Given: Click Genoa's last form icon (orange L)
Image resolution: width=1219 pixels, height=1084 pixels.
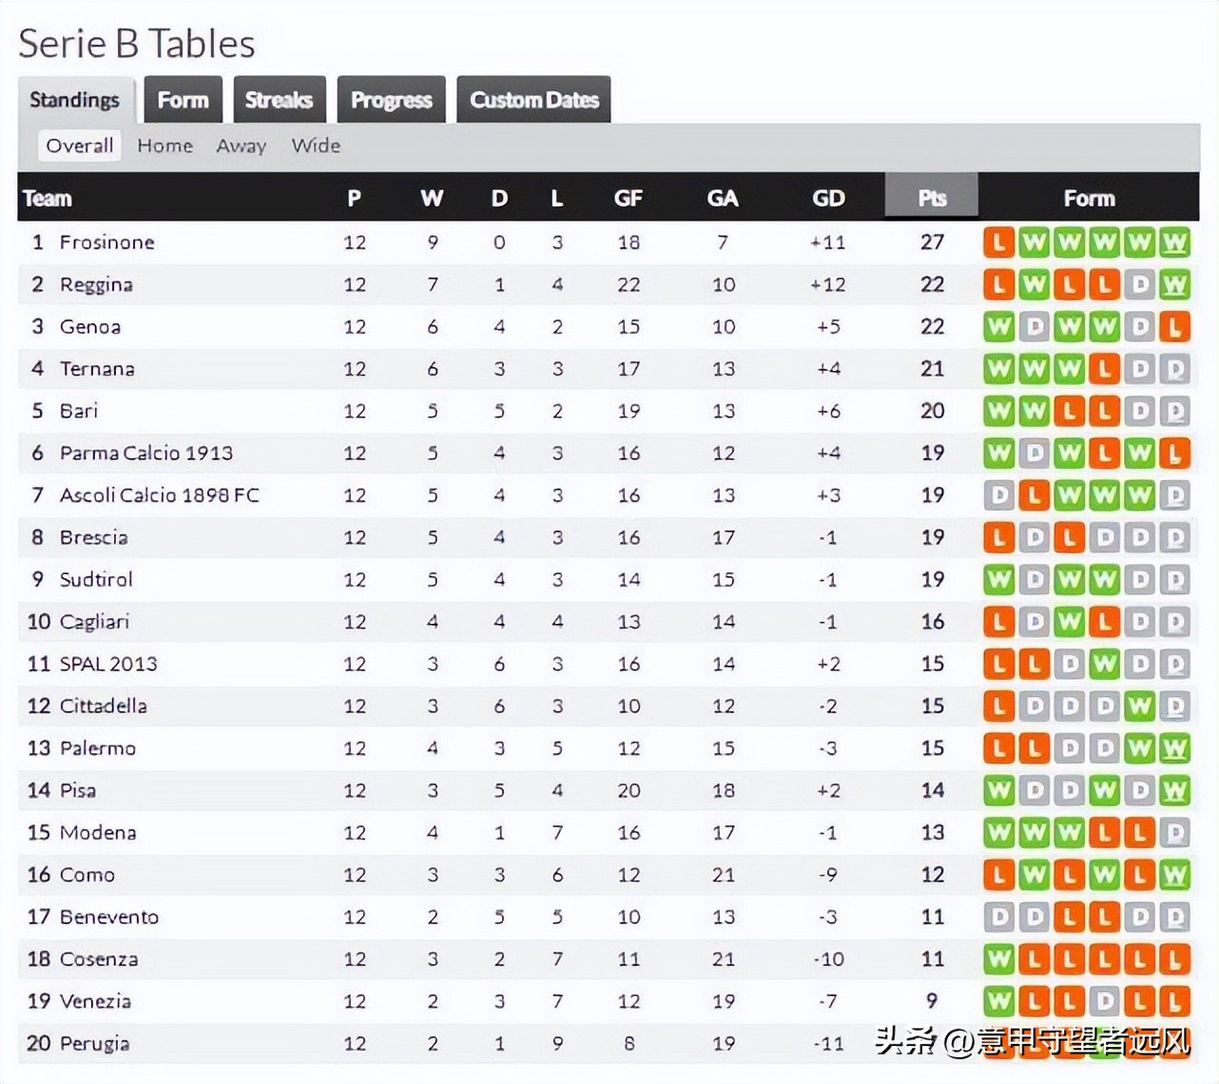Looking at the screenshot, I should point(1174,327).
